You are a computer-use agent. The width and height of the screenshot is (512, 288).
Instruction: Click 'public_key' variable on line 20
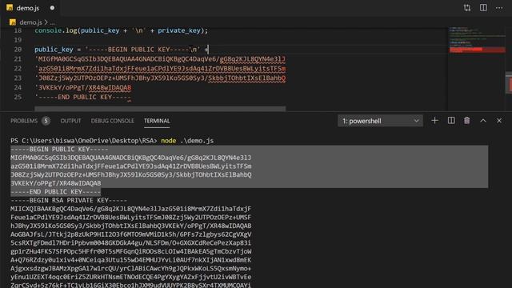tap(54, 50)
